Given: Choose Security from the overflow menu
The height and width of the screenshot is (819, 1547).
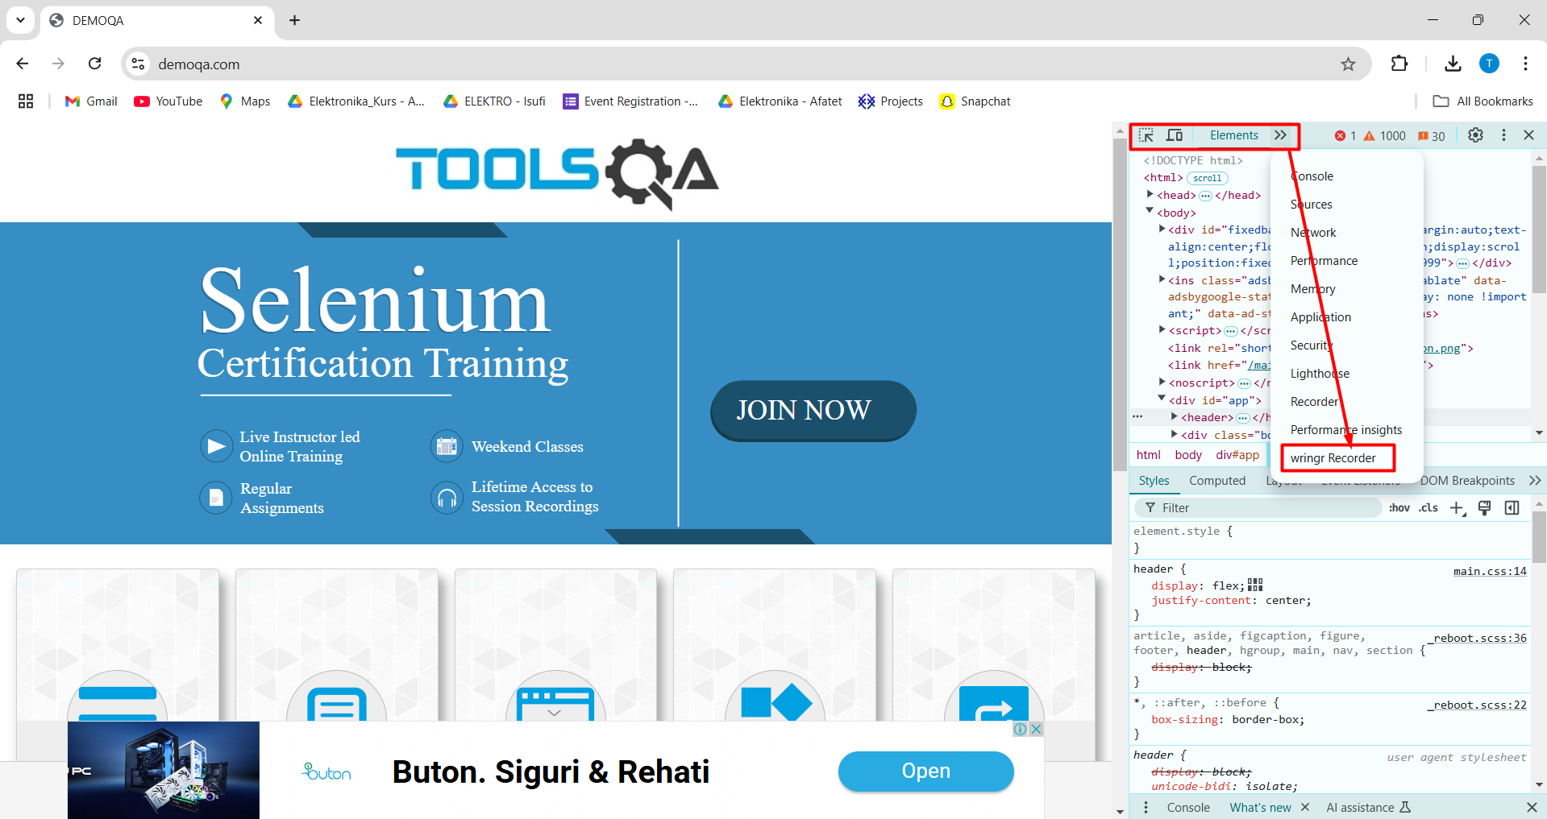Looking at the screenshot, I should (x=1311, y=345).
